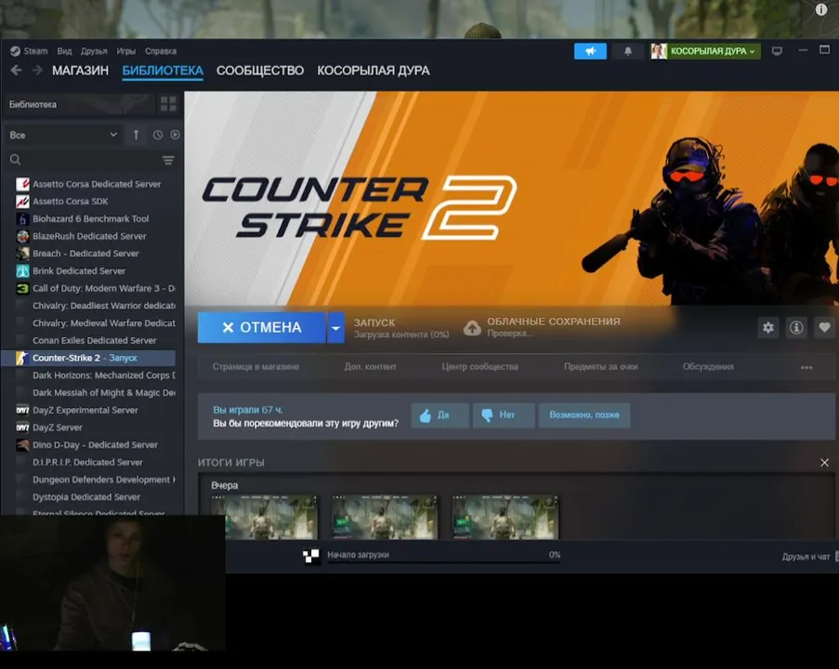
Task: Select Conan Exiles Dedicated Server
Action: coord(94,340)
